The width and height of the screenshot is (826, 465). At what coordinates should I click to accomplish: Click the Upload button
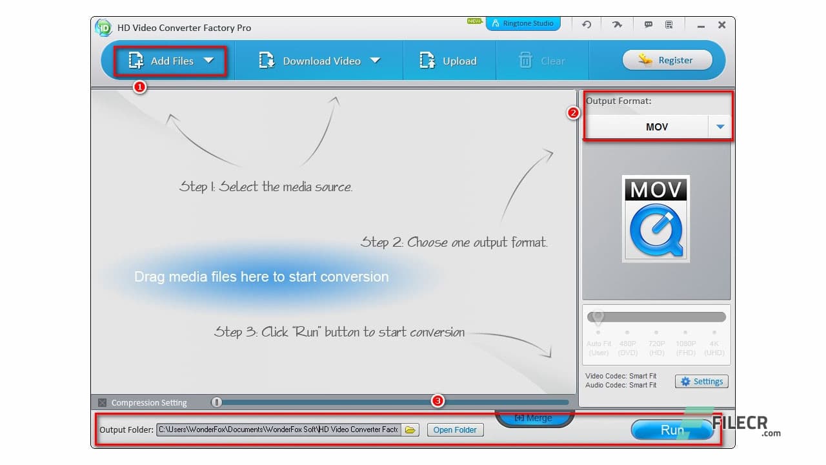[448, 61]
